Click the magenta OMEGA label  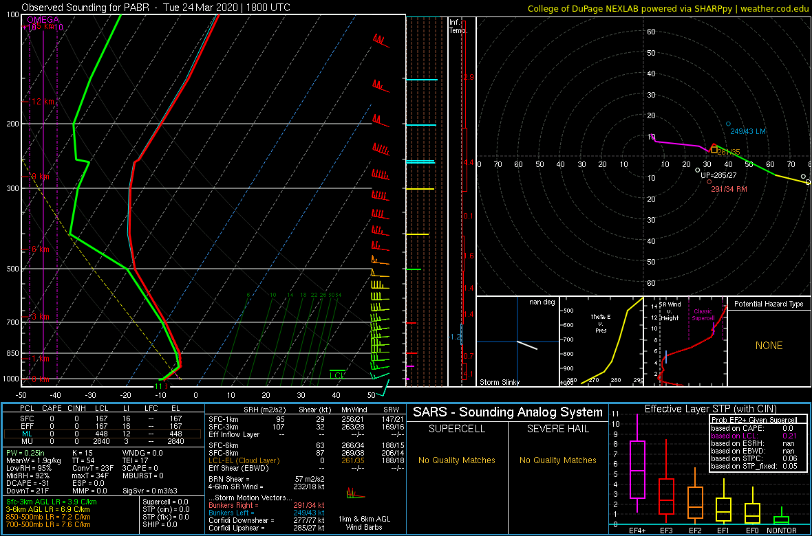pos(43,20)
